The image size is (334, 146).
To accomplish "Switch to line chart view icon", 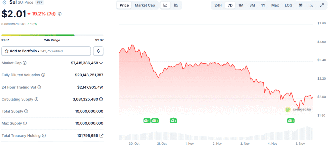I will click(x=166, y=5).
